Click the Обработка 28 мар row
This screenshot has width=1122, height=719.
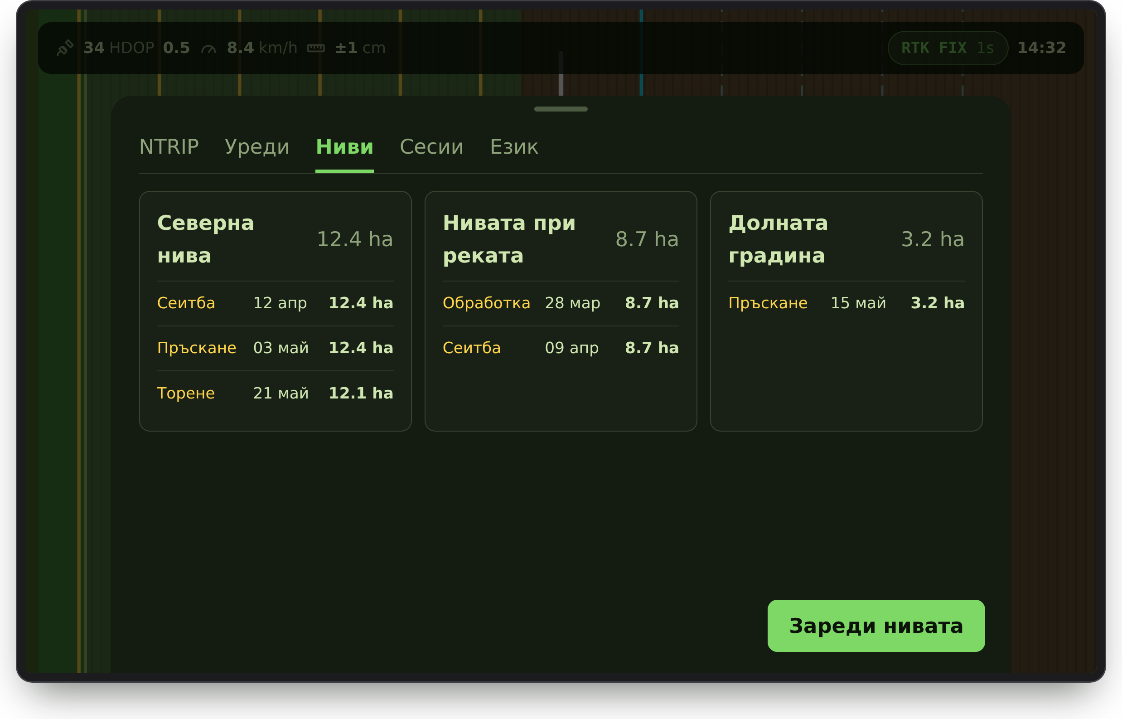[561, 303]
